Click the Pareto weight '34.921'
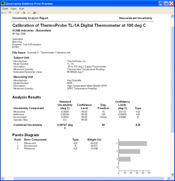The height and width of the screenshot is (181, 175). pyautogui.click(x=94, y=146)
